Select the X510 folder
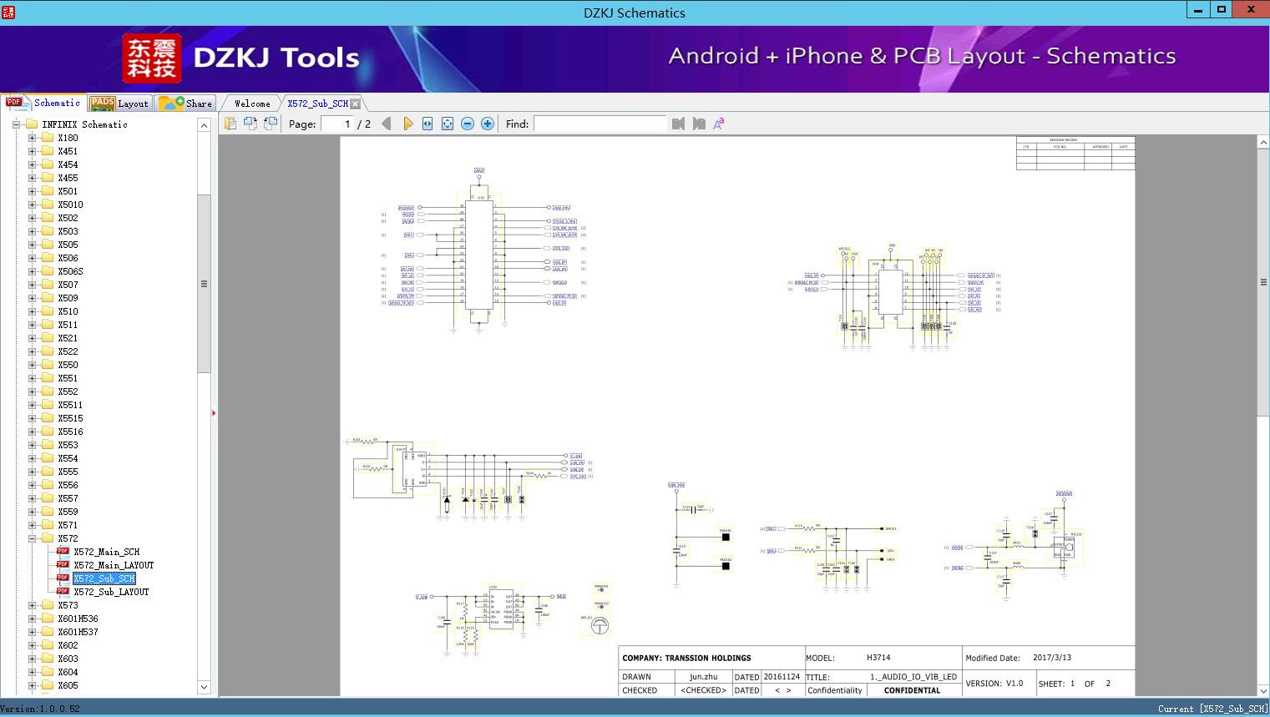The image size is (1270, 717). coord(68,311)
